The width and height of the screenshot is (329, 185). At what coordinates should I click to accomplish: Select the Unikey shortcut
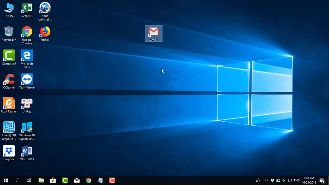[x=27, y=106]
